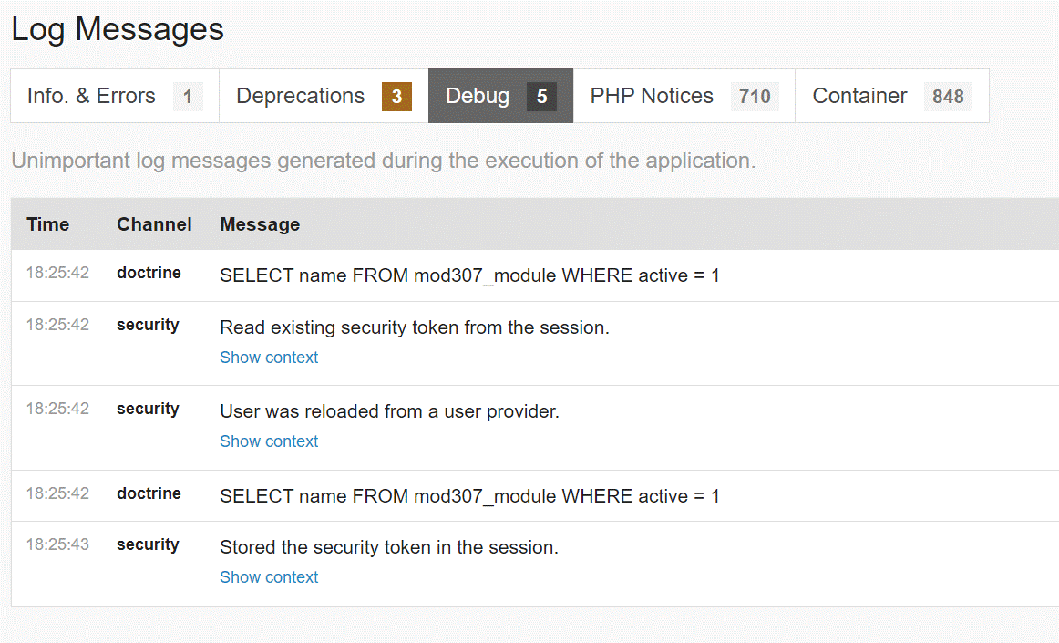Screen dimensions: 1059x643
Task: Click the Channel column header
Action: (154, 224)
